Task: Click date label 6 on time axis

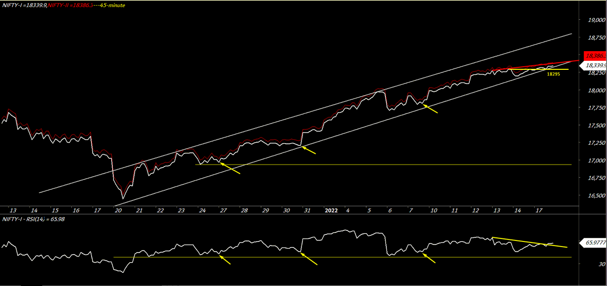Action: point(390,210)
